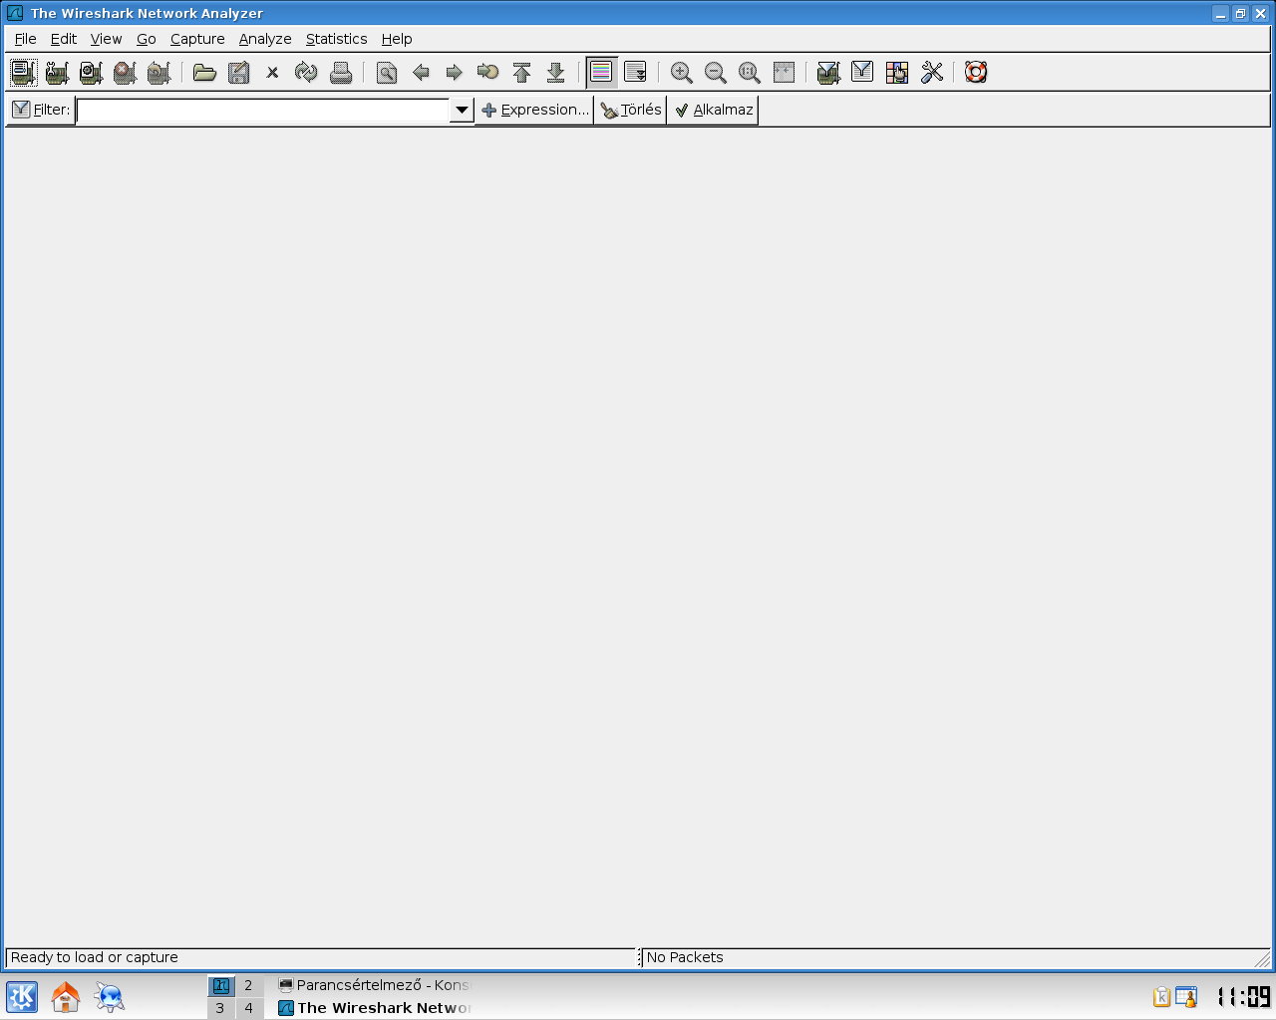The image size is (1276, 1020).
Task: Jump to first packet icon
Action: [521, 72]
